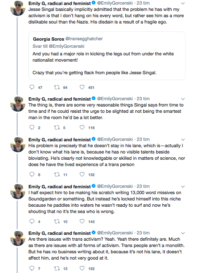Click the @EmilyGorcenski mention in quoted tweet

(x=66, y=46)
